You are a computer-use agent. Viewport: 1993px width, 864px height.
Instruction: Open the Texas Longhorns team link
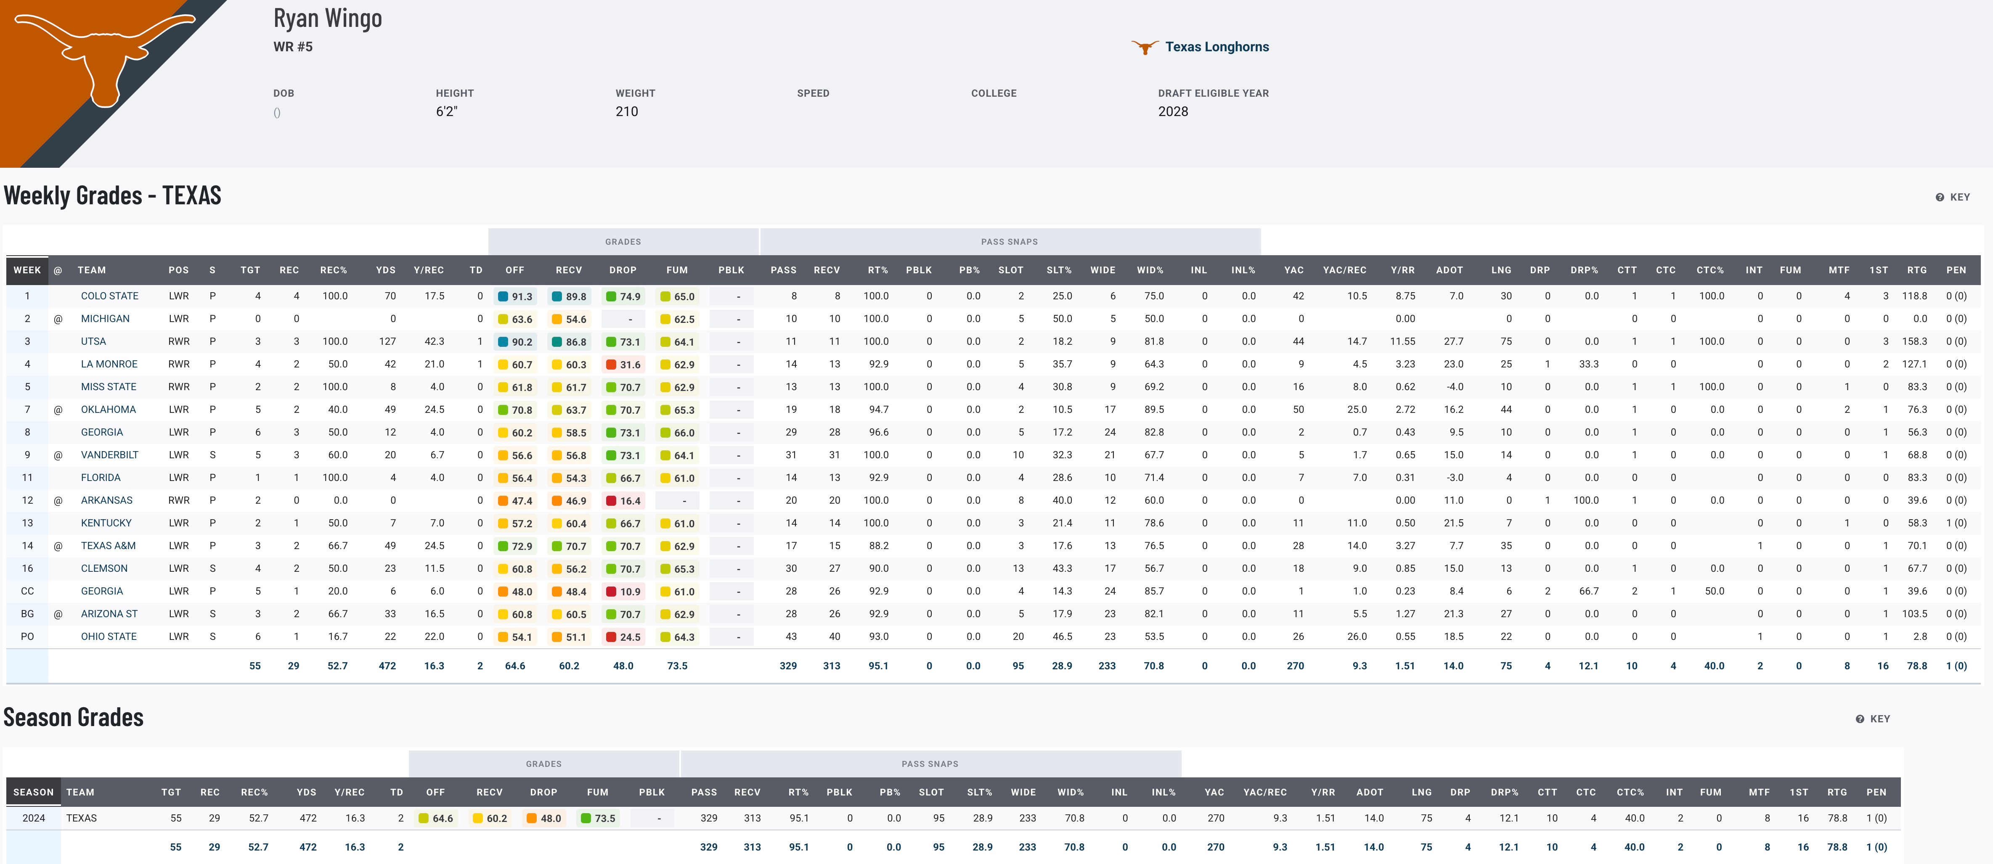pos(1217,46)
